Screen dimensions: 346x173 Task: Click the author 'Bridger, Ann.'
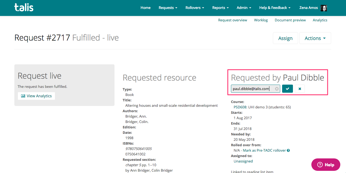[x=136, y=116]
